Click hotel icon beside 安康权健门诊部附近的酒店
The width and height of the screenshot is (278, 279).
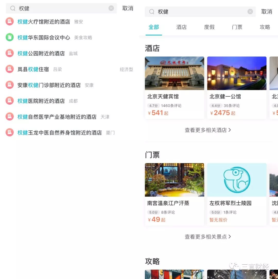click(10, 85)
